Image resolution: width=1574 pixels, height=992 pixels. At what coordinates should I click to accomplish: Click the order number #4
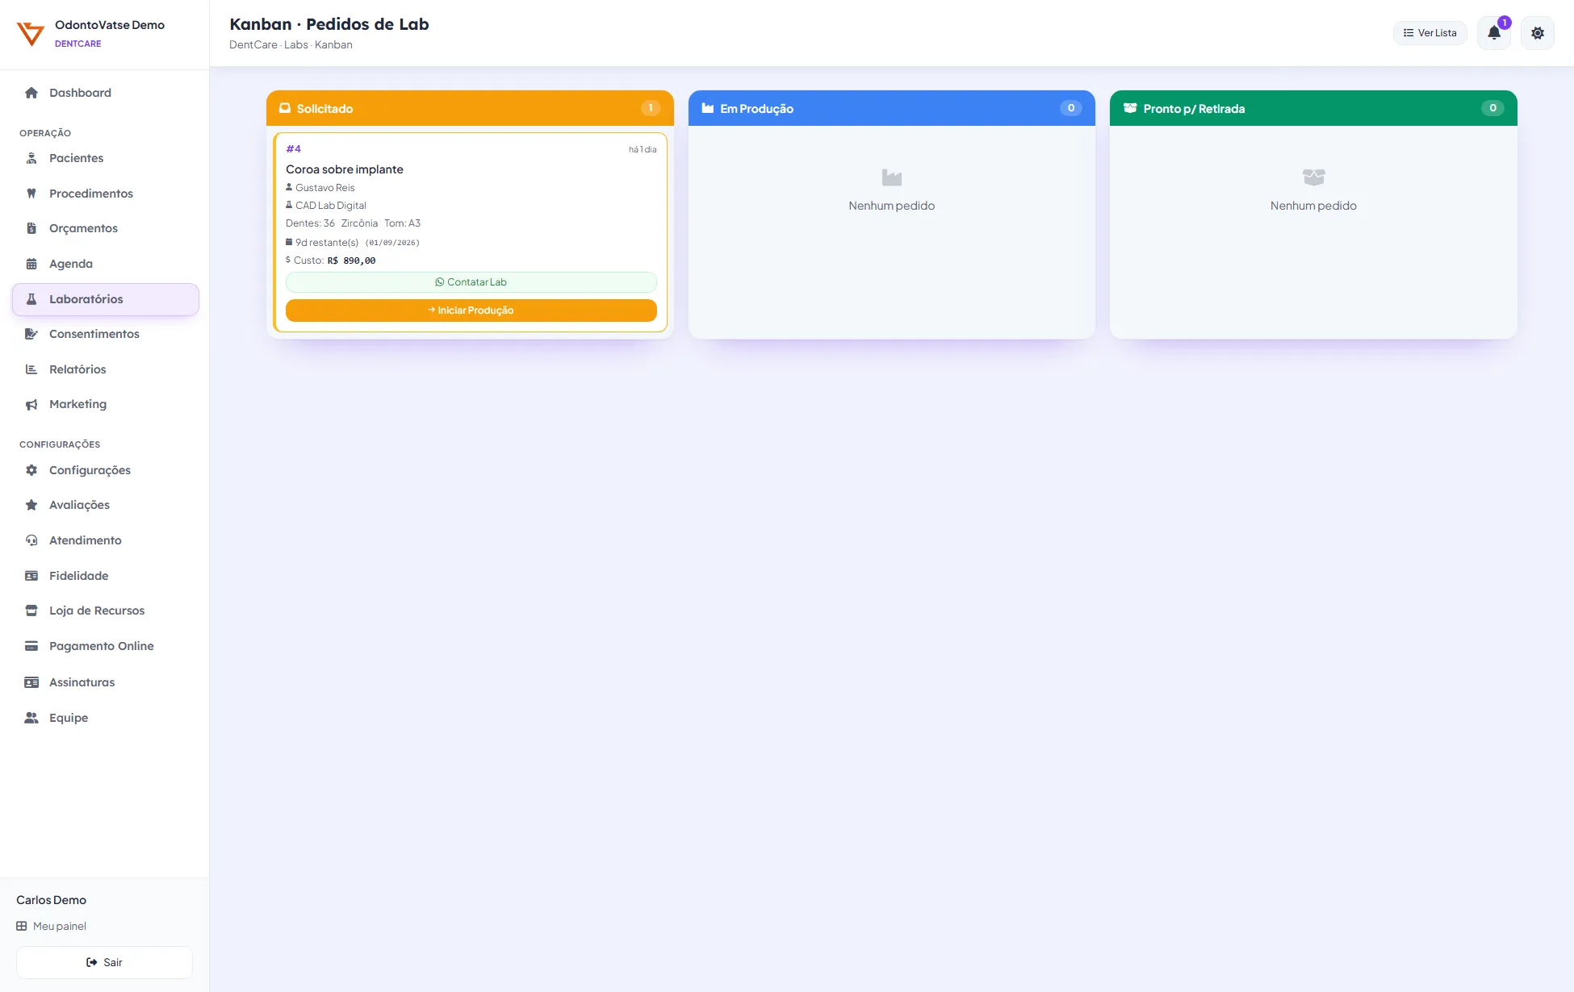coord(294,149)
